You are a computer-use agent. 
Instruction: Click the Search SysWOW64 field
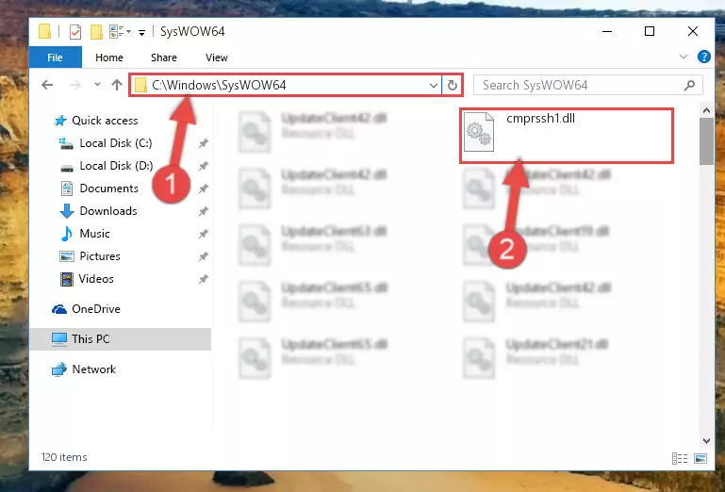[587, 85]
